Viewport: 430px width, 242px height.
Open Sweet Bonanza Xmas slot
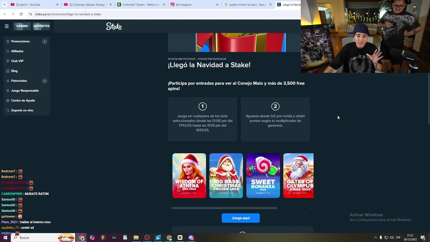pos(263,175)
